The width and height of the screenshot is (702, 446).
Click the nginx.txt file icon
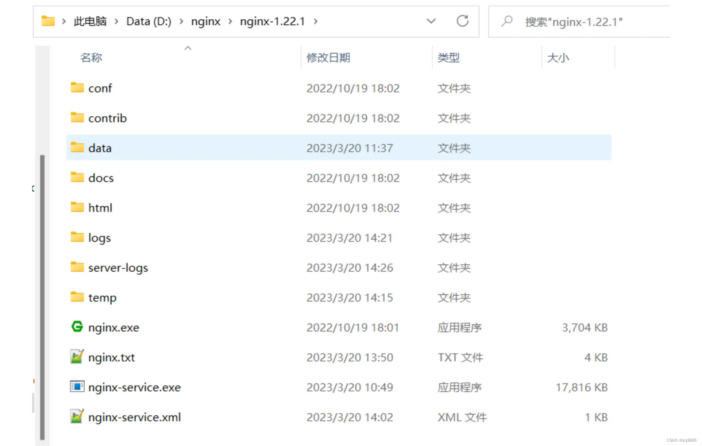(x=77, y=356)
